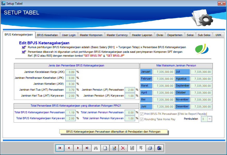Open the Master Komponen tab
This screenshot has width=227, height=155.
coord(91,35)
